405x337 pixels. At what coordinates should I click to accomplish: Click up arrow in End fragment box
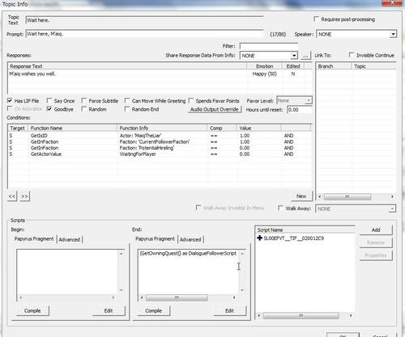[242, 254]
